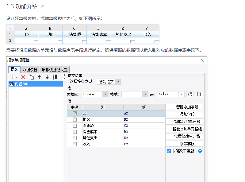This screenshot has width=245, height=182.
Task: Click spreadsheet cell ID in row 1
Action: [26, 34]
